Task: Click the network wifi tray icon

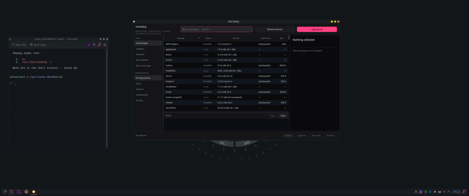Action: 444,192
